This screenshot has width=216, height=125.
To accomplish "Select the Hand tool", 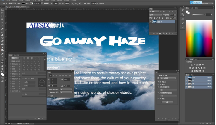I will [x=2, y=66].
